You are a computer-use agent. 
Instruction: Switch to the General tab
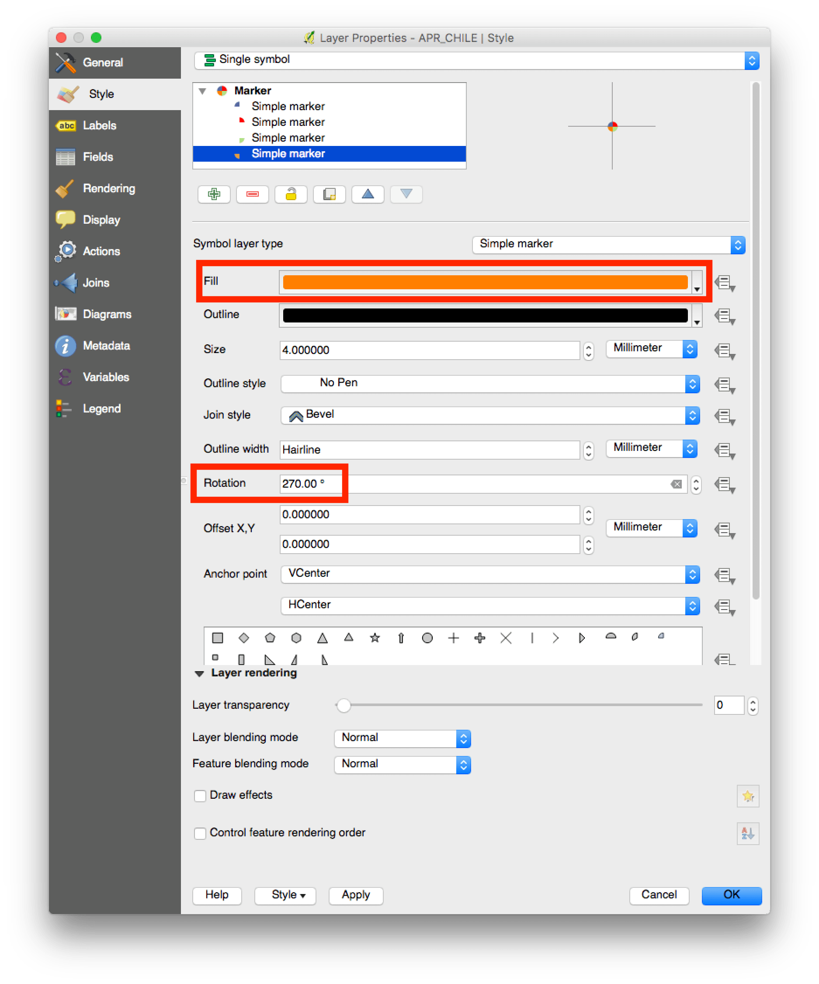click(x=115, y=63)
